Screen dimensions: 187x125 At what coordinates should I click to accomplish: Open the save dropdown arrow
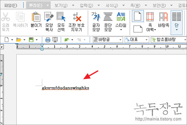(36, 40)
